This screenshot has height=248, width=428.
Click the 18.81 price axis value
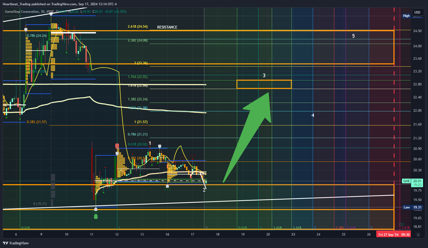(x=417, y=227)
